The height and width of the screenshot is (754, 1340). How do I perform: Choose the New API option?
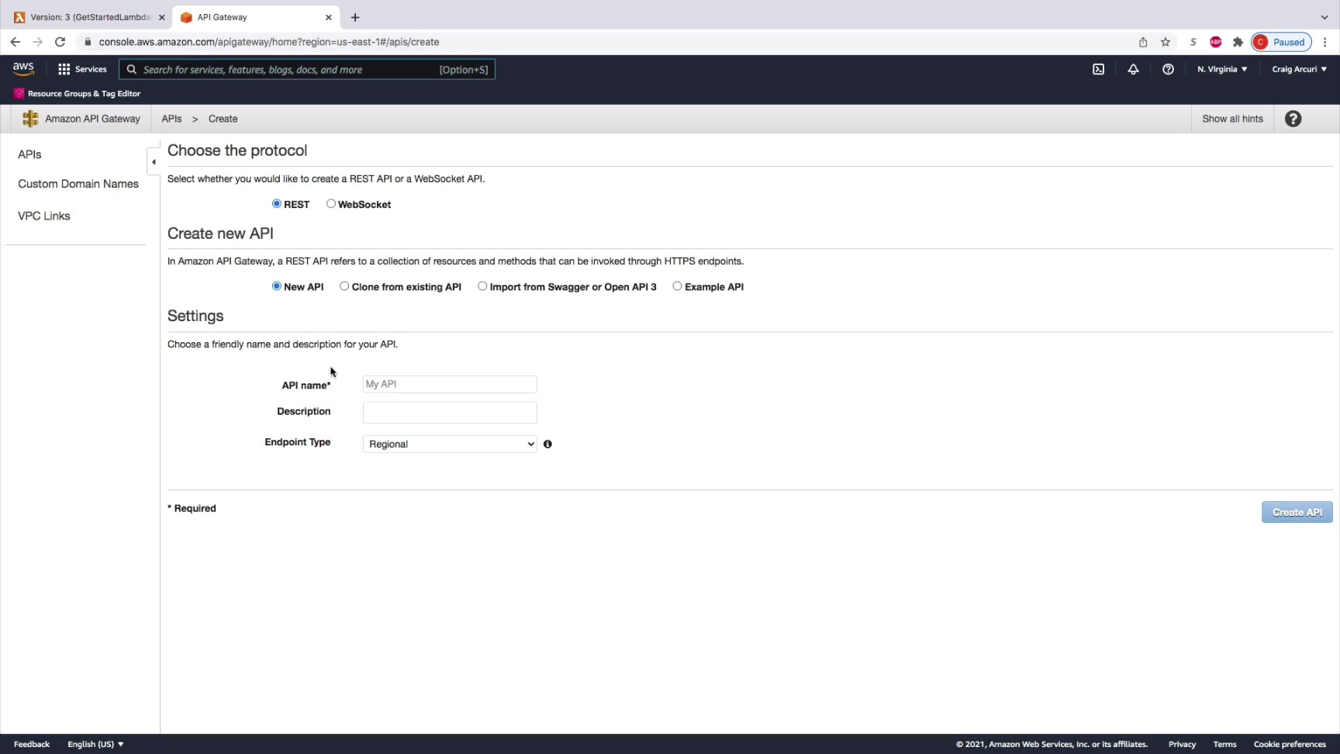click(276, 286)
